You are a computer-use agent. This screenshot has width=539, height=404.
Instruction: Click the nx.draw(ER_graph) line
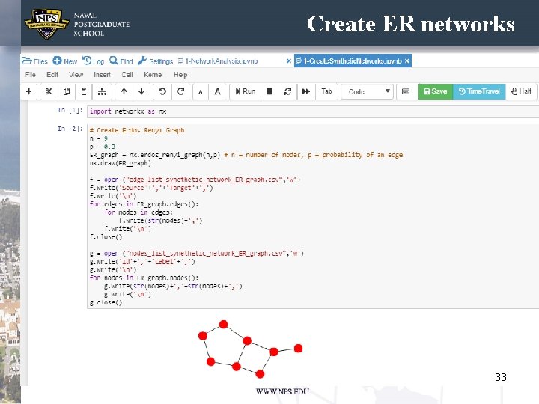(120, 163)
